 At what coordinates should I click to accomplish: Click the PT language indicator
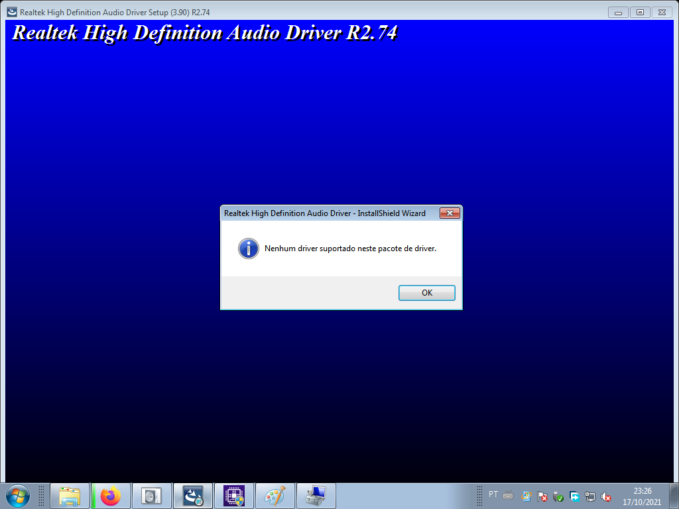point(493,494)
